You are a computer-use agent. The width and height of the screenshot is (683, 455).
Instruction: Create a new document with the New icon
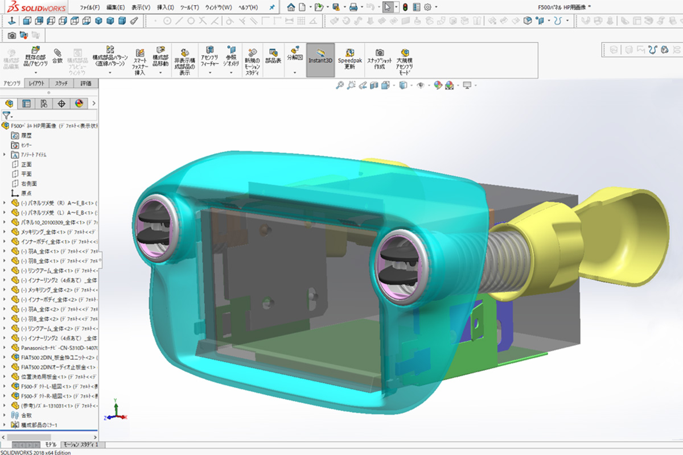point(303,7)
